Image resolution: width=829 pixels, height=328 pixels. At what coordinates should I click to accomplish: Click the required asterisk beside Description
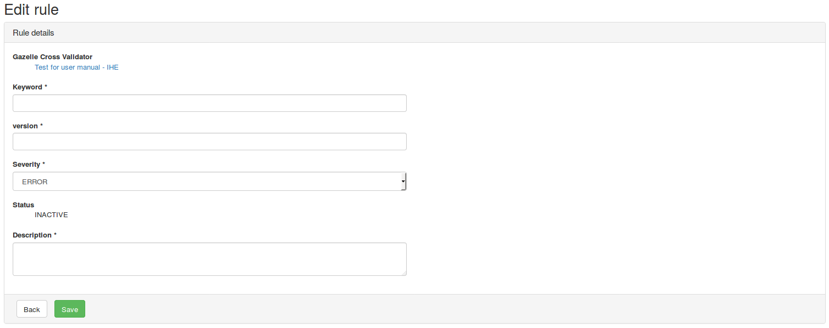[56, 235]
